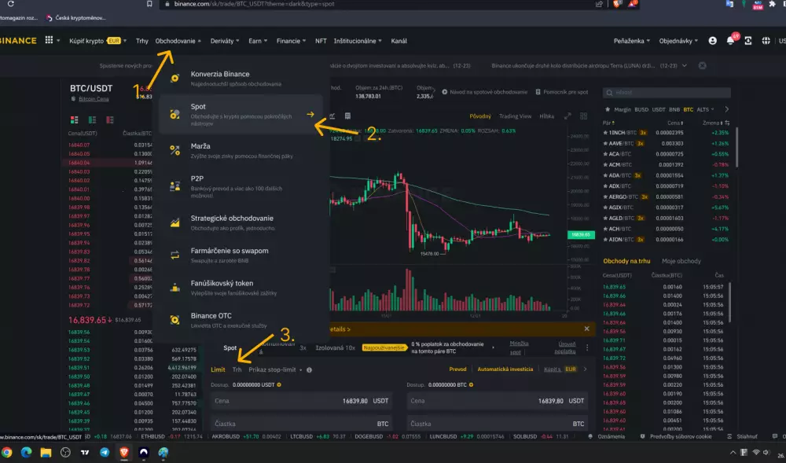Open the chart grid layout icon
The height and width of the screenshot is (463, 786).
582,116
